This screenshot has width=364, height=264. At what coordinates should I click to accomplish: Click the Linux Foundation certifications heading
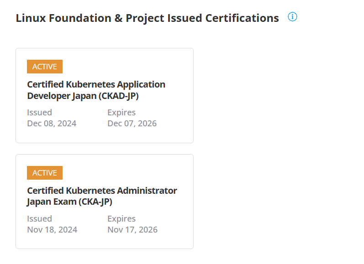coord(147,18)
